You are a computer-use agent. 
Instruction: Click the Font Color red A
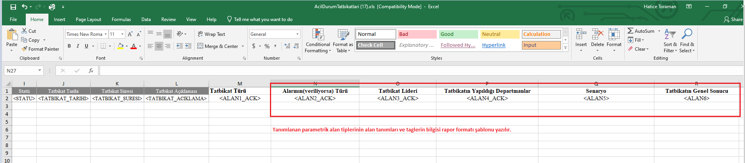[x=134, y=46]
